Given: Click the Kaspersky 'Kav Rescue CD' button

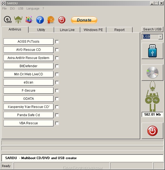Looking at the screenshot, I should (x=29, y=107).
